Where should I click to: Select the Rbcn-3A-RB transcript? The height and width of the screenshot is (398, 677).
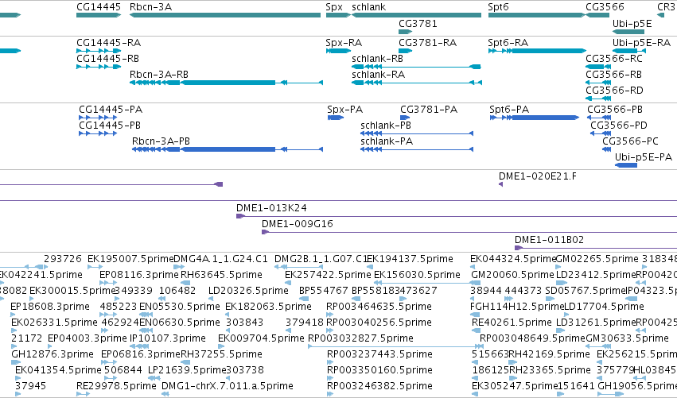[x=226, y=83]
